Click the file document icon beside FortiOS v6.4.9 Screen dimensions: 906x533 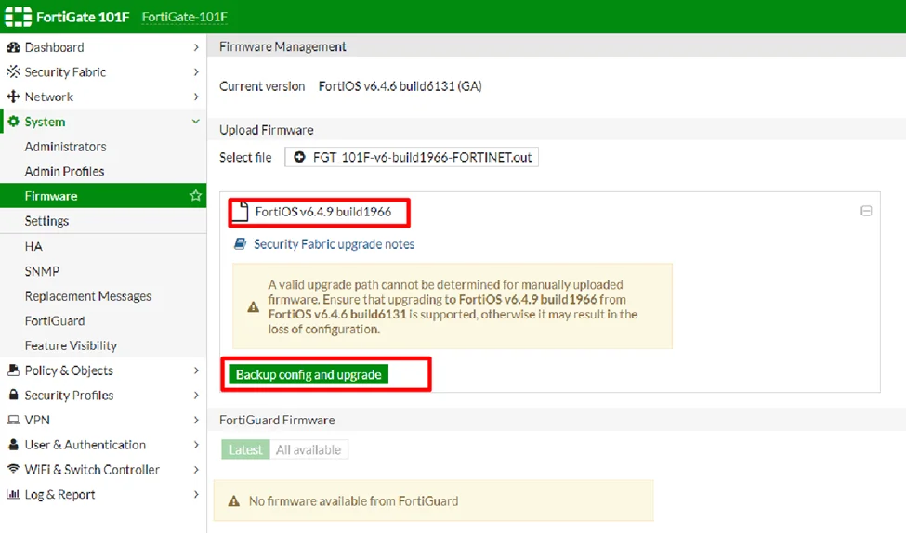(x=241, y=212)
